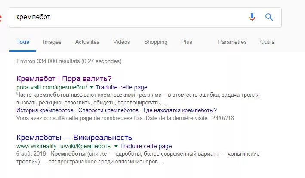This screenshot has width=305, height=178.
Task: Expand the Plus menu
Action: (187, 42)
